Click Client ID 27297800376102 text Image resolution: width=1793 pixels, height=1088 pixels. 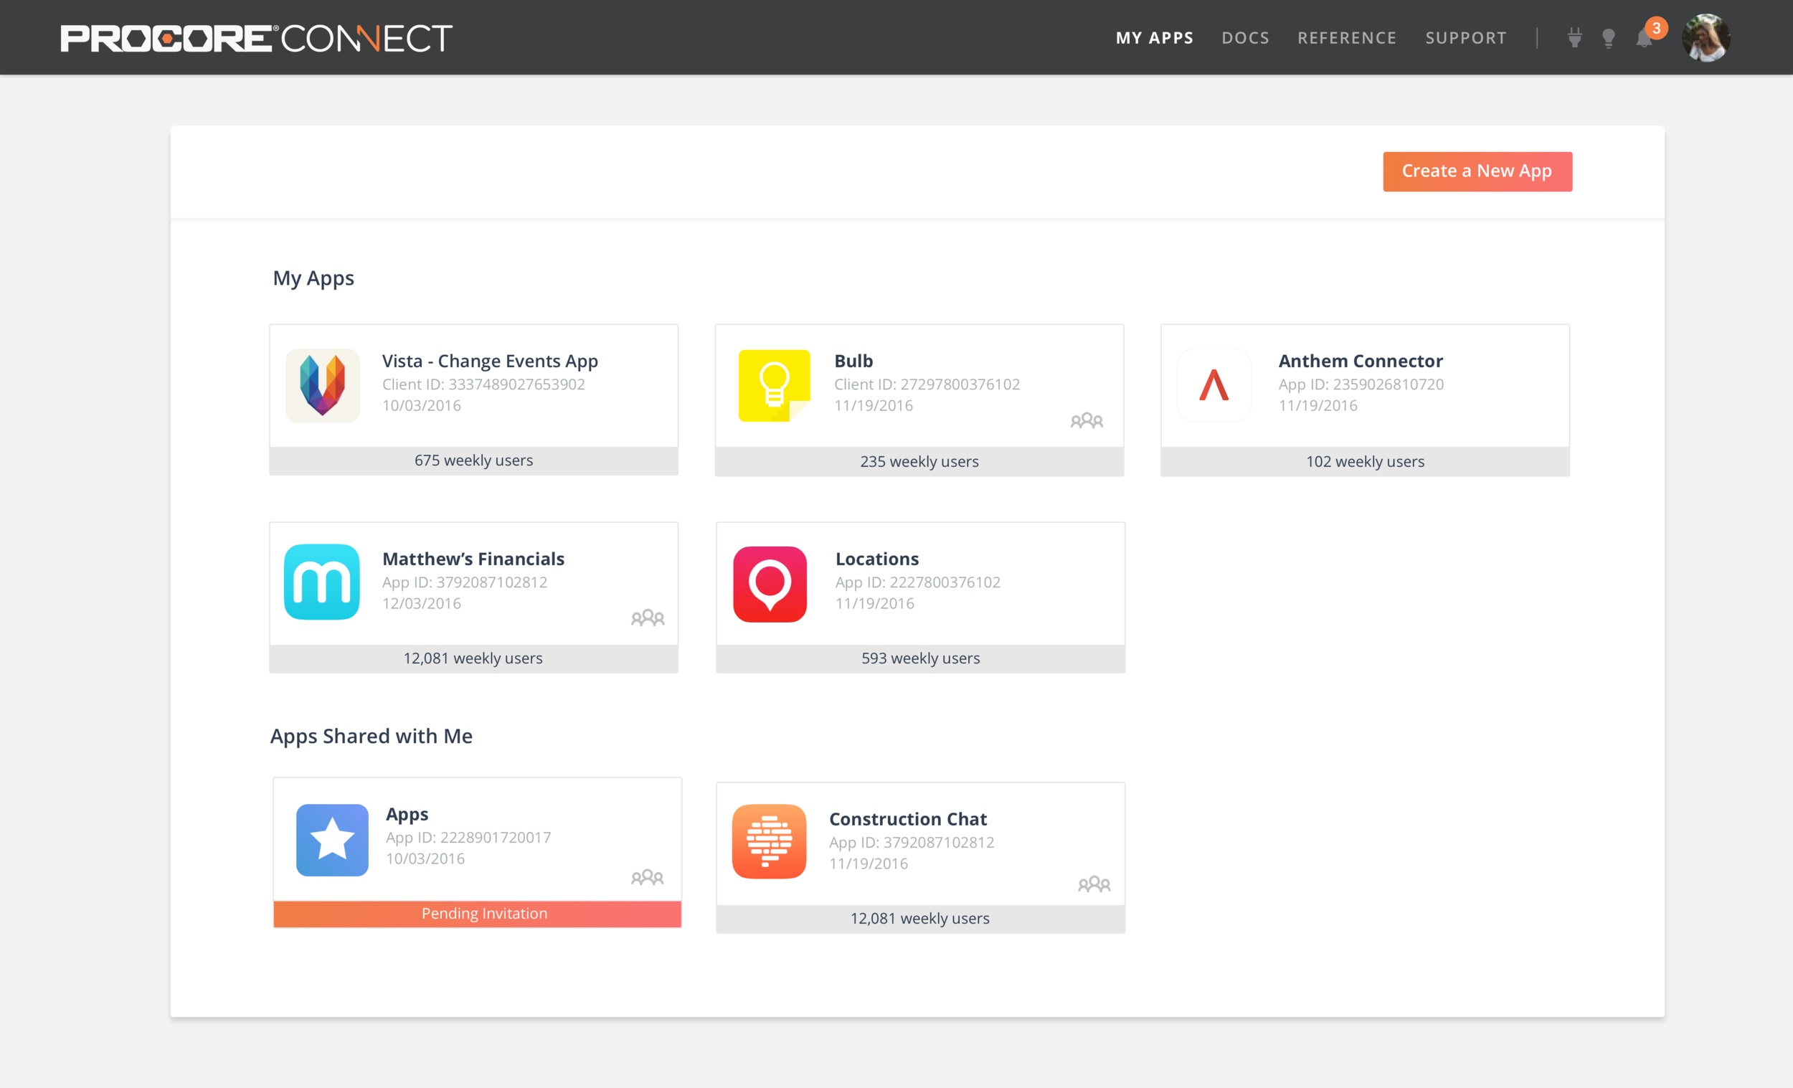click(x=927, y=384)
